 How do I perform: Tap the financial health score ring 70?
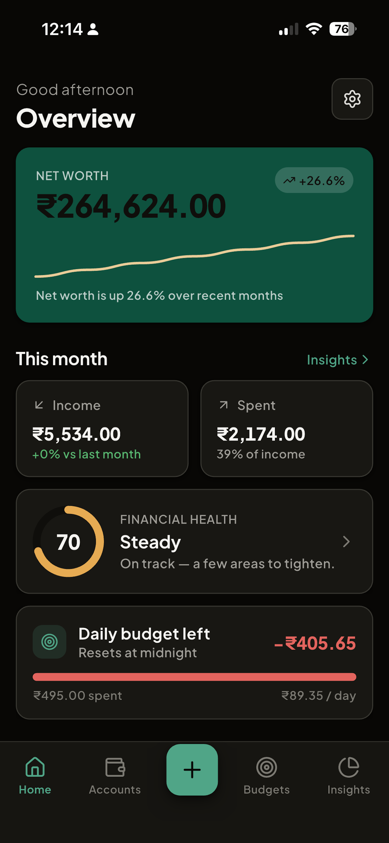68,542
